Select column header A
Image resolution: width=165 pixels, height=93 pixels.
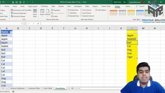(x=6, y=28)
